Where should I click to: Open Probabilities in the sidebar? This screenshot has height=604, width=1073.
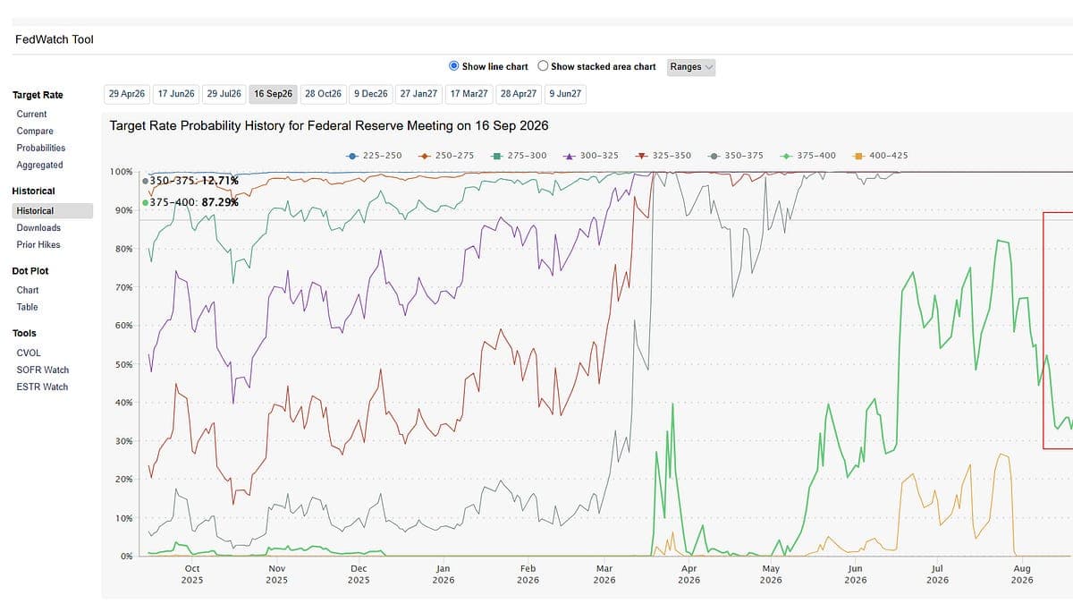(x=40, y=148)
